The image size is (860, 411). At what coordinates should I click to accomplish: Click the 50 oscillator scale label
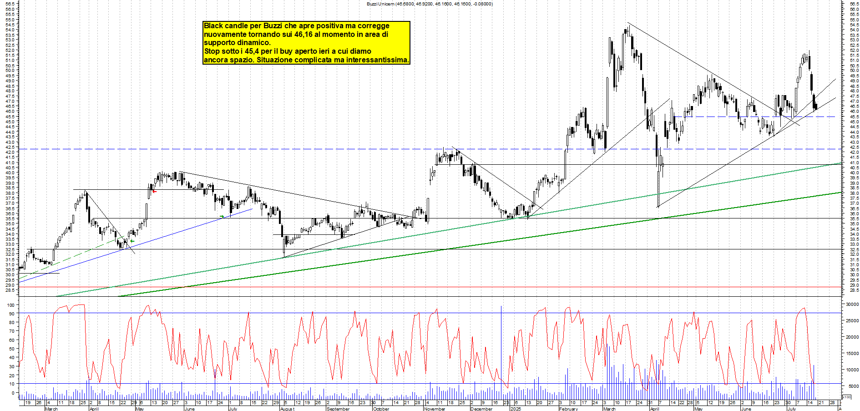pyautogui.click(x=12, y=349)
